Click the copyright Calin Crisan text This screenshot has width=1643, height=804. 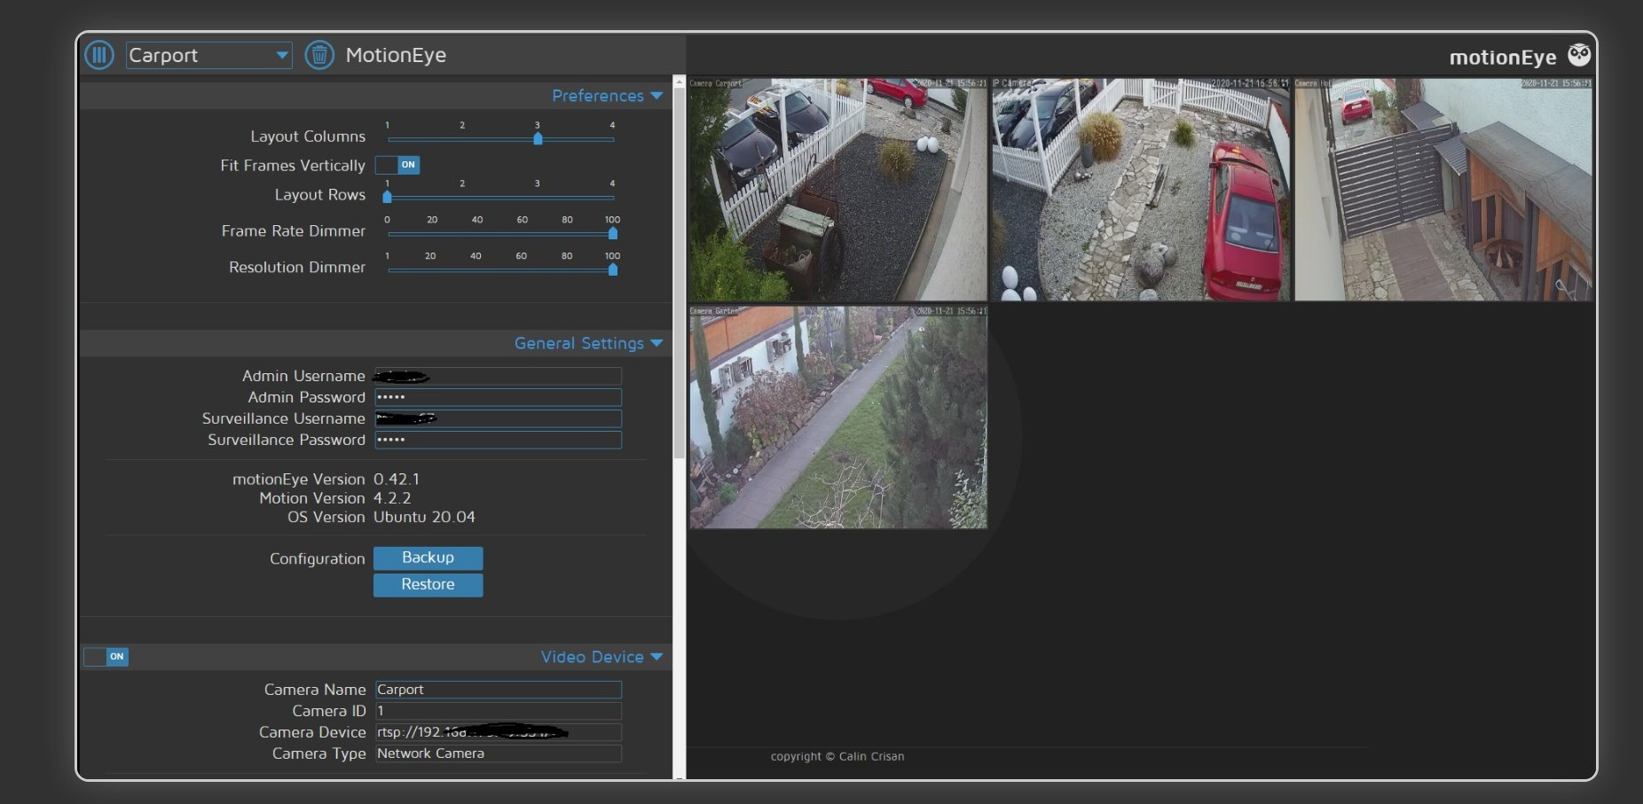[837, 756]
